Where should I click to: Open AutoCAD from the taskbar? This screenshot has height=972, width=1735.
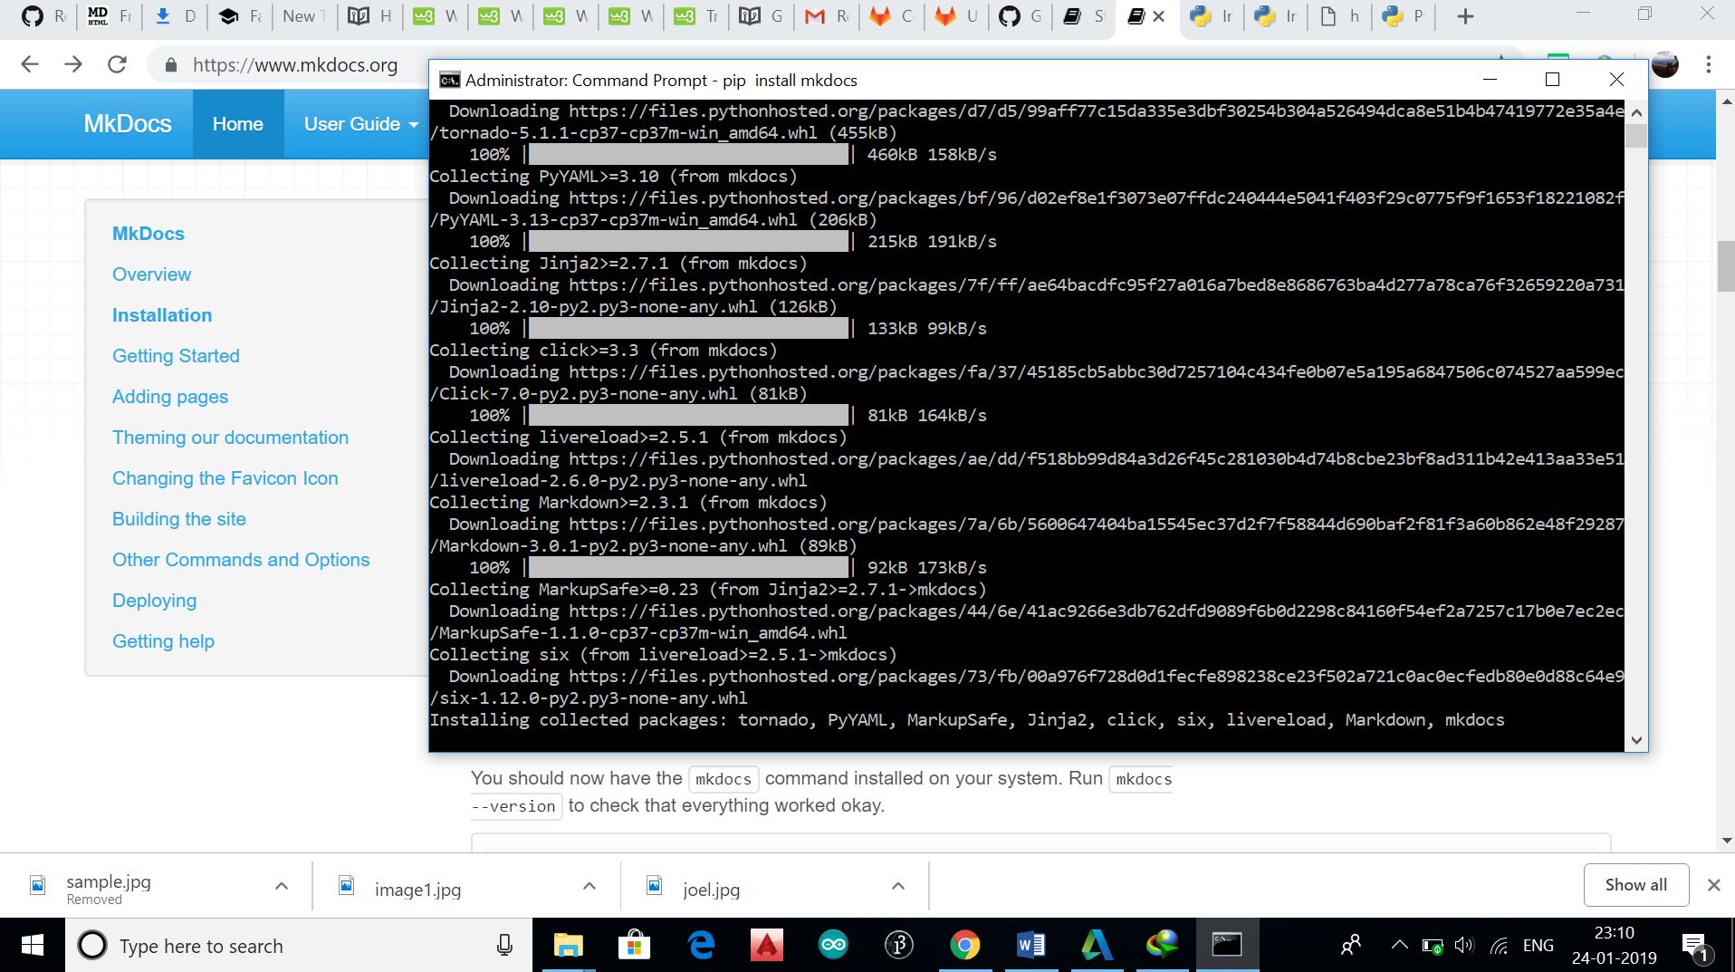pos(767,946)
